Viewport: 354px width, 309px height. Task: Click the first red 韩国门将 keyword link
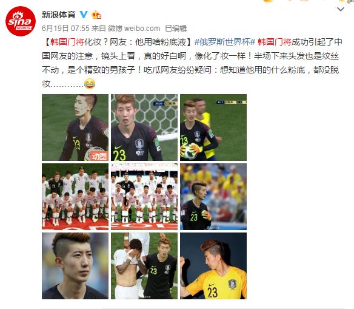pos(67,42)
